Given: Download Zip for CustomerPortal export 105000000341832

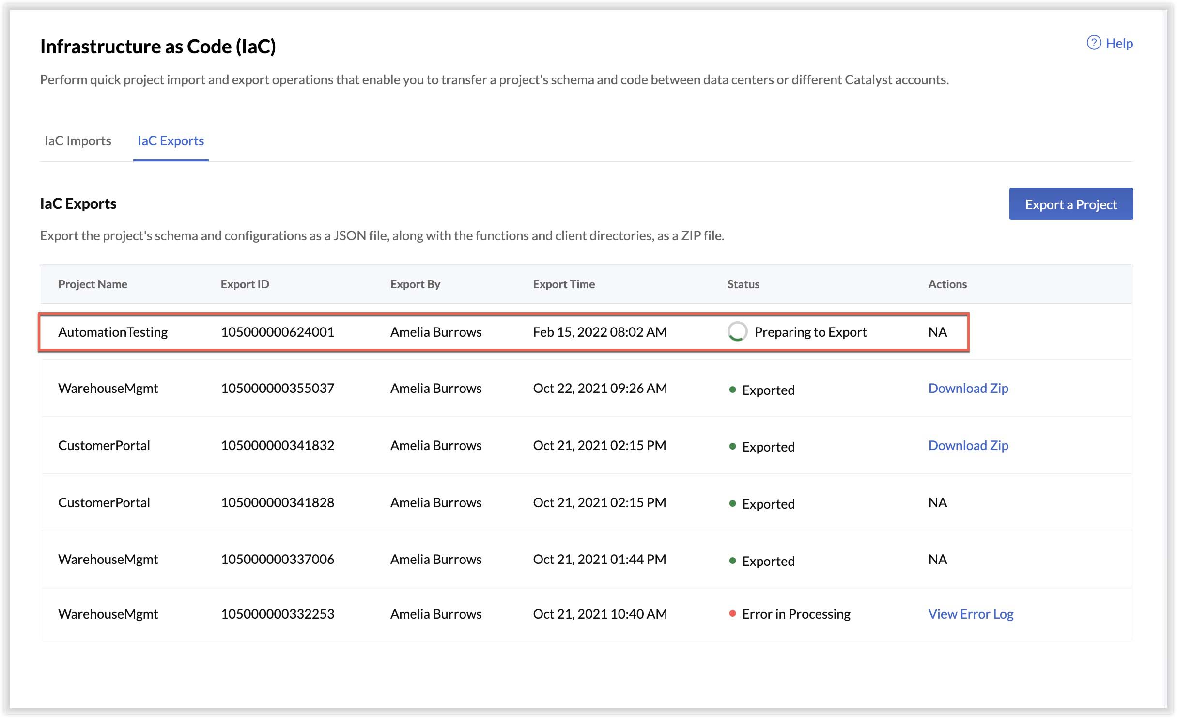Looking at the screenshot, I should (x=968, y=445).
